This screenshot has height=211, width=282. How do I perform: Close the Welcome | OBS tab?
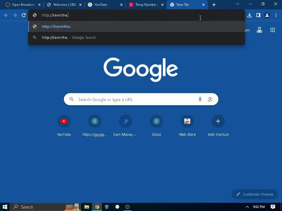click(80, 5)
